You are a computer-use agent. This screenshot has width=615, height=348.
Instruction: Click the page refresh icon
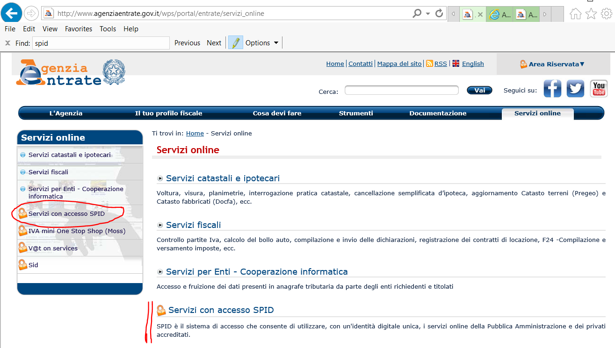tap(439, 14)
